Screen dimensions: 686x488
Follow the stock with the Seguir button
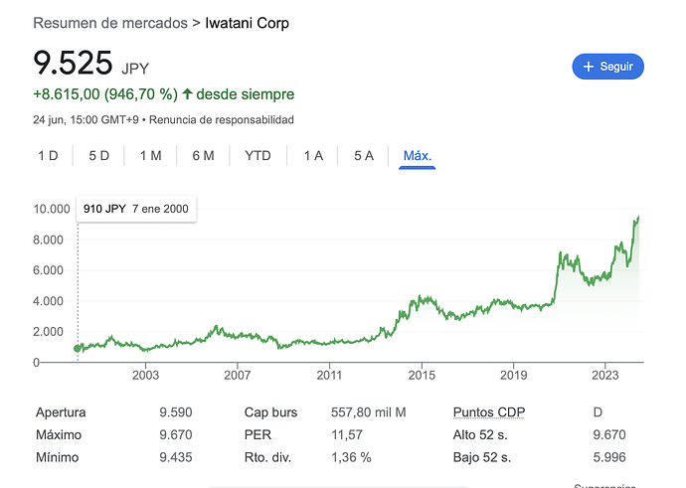point(608,67)
